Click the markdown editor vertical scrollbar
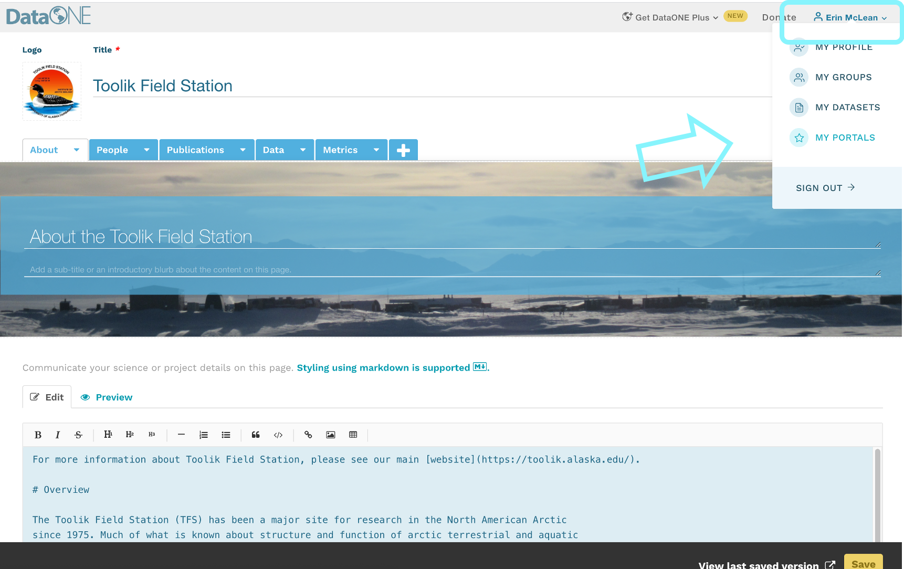The image size is (904, 569). coord(877,494)
